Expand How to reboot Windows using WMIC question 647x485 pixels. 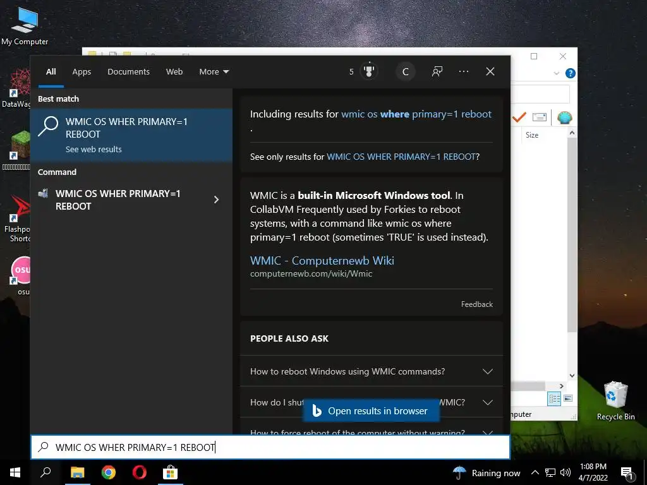coord(371,371)
